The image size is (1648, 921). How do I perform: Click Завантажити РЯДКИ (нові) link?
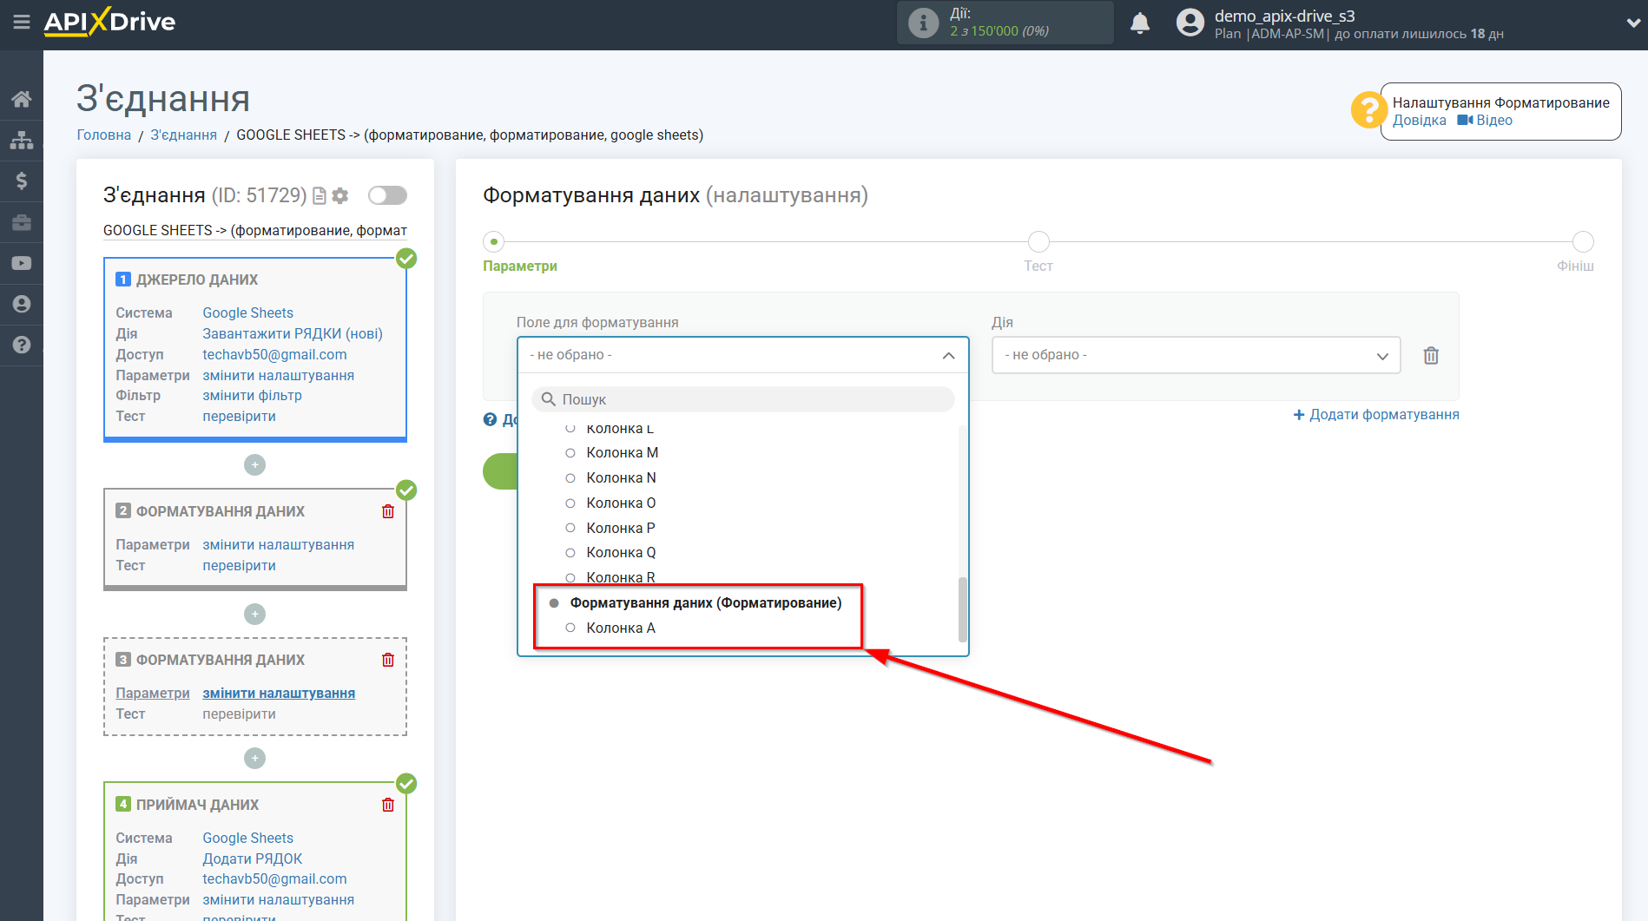[293, 333]
